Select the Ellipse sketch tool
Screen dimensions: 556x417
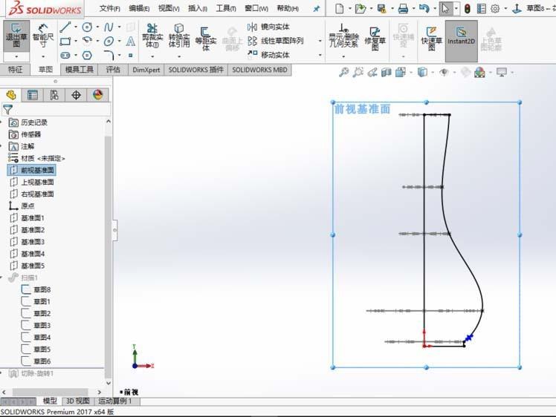click(109, 42)
